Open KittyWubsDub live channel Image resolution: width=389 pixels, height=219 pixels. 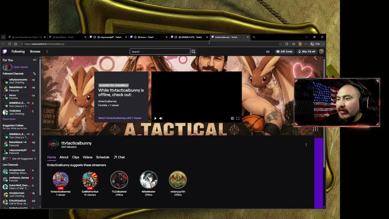click(20, 202)
